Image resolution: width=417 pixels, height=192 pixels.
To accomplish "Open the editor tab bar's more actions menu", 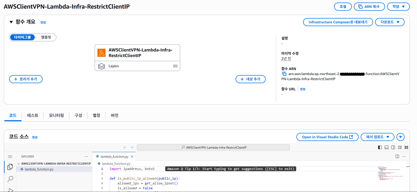I will 404,156.
